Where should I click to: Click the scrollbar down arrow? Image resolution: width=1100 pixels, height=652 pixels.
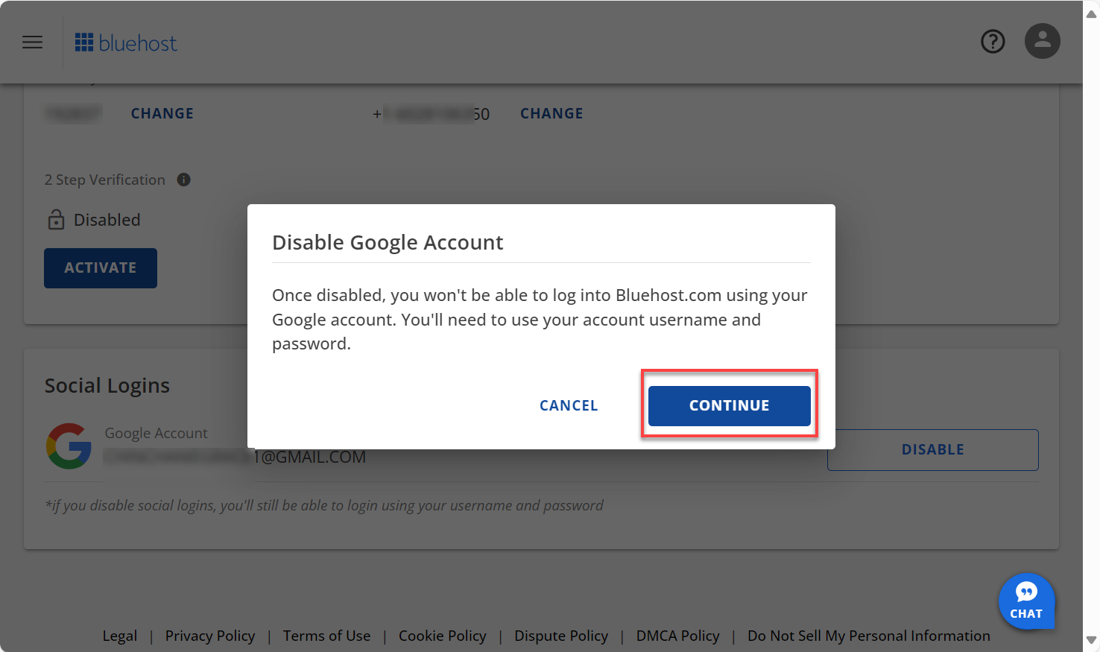[1091, 640]
